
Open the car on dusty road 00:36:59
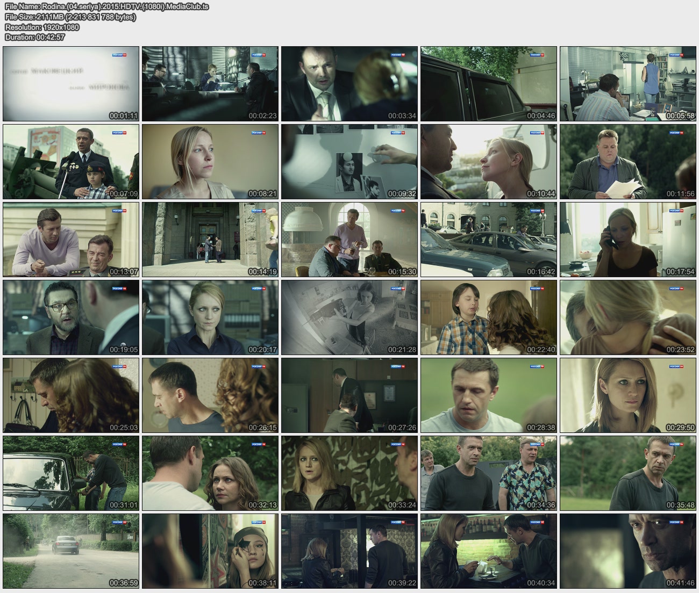pos(70,551)
